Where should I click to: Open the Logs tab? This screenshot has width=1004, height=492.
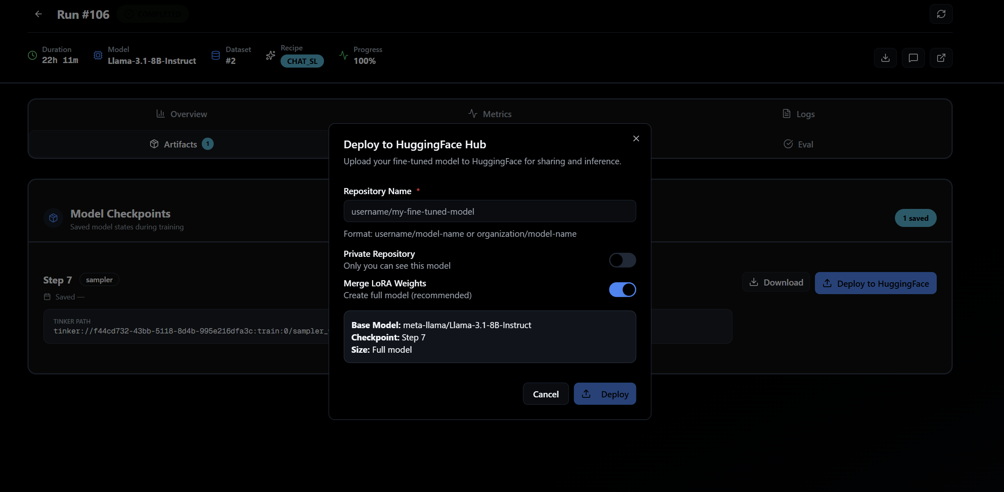click(798, 113)
